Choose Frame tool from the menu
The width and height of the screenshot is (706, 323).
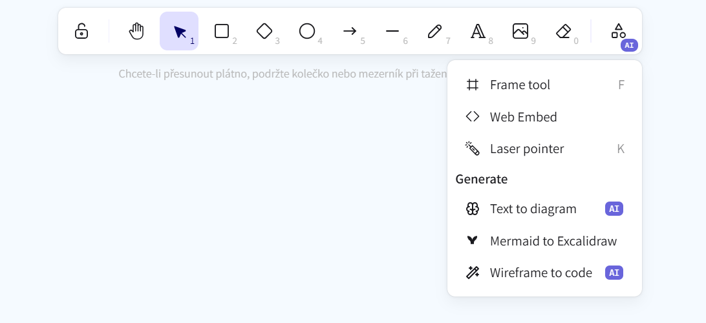point(545,85)
